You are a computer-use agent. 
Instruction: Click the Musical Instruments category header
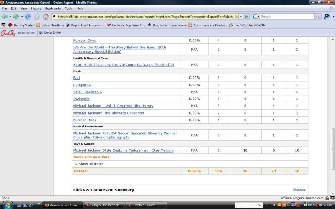[x=88, y=127]
